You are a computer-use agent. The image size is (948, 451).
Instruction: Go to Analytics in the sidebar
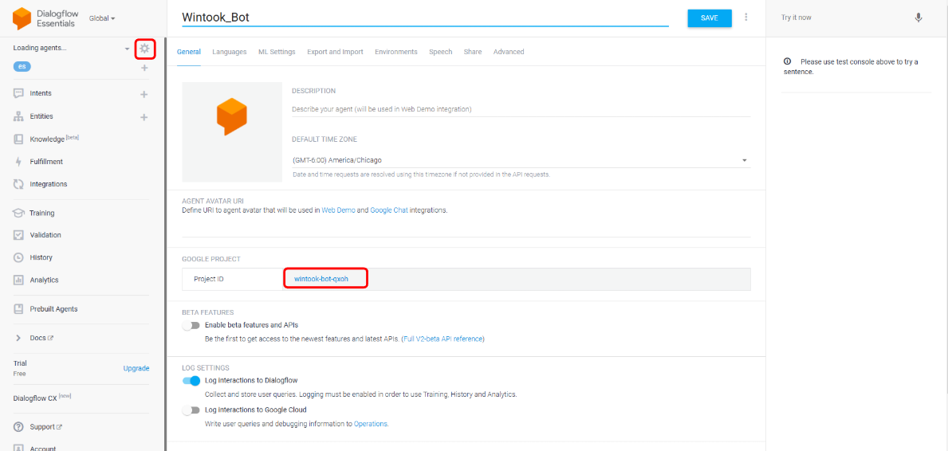pyautogui.click(x=44, y=280)
